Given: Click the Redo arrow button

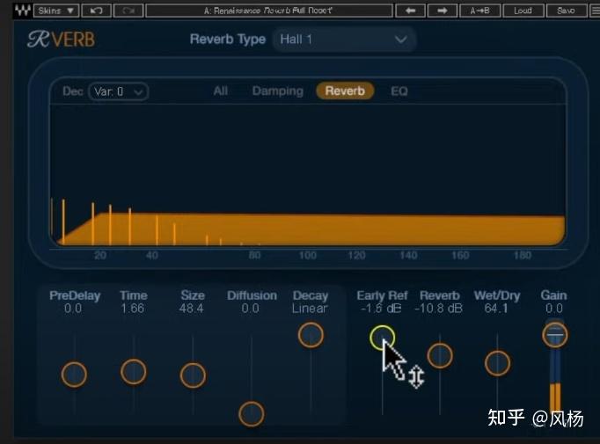Looking at the screenshot, I should tap(128, 11).
